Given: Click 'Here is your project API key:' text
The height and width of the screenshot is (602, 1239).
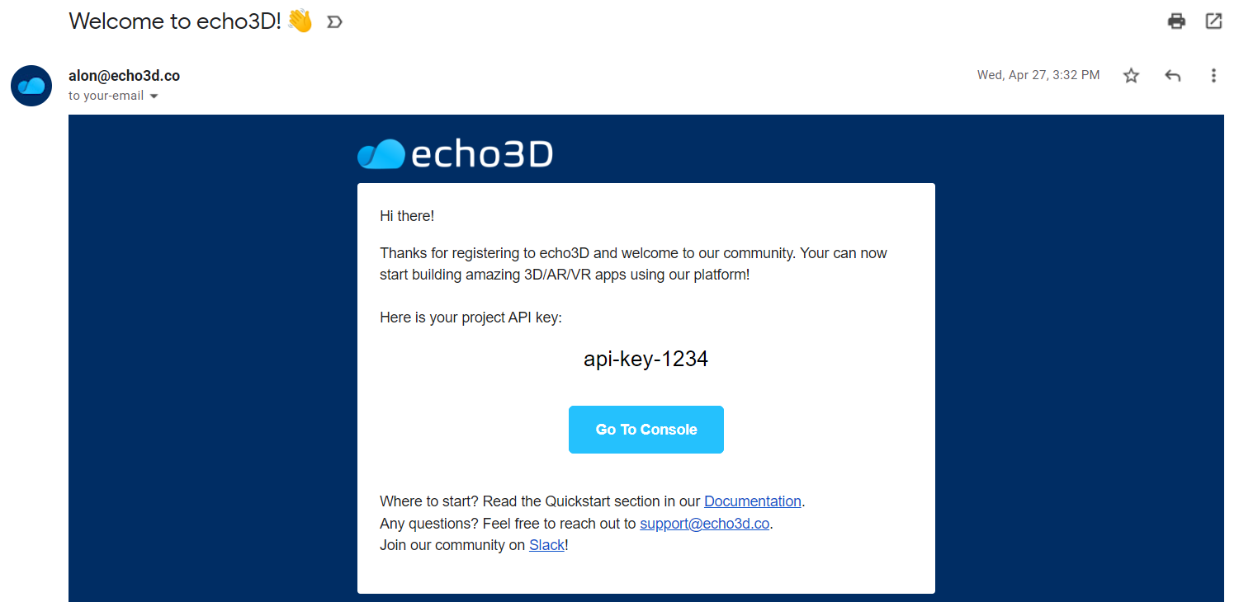Looking at the screenshot, I should [471, 317].
